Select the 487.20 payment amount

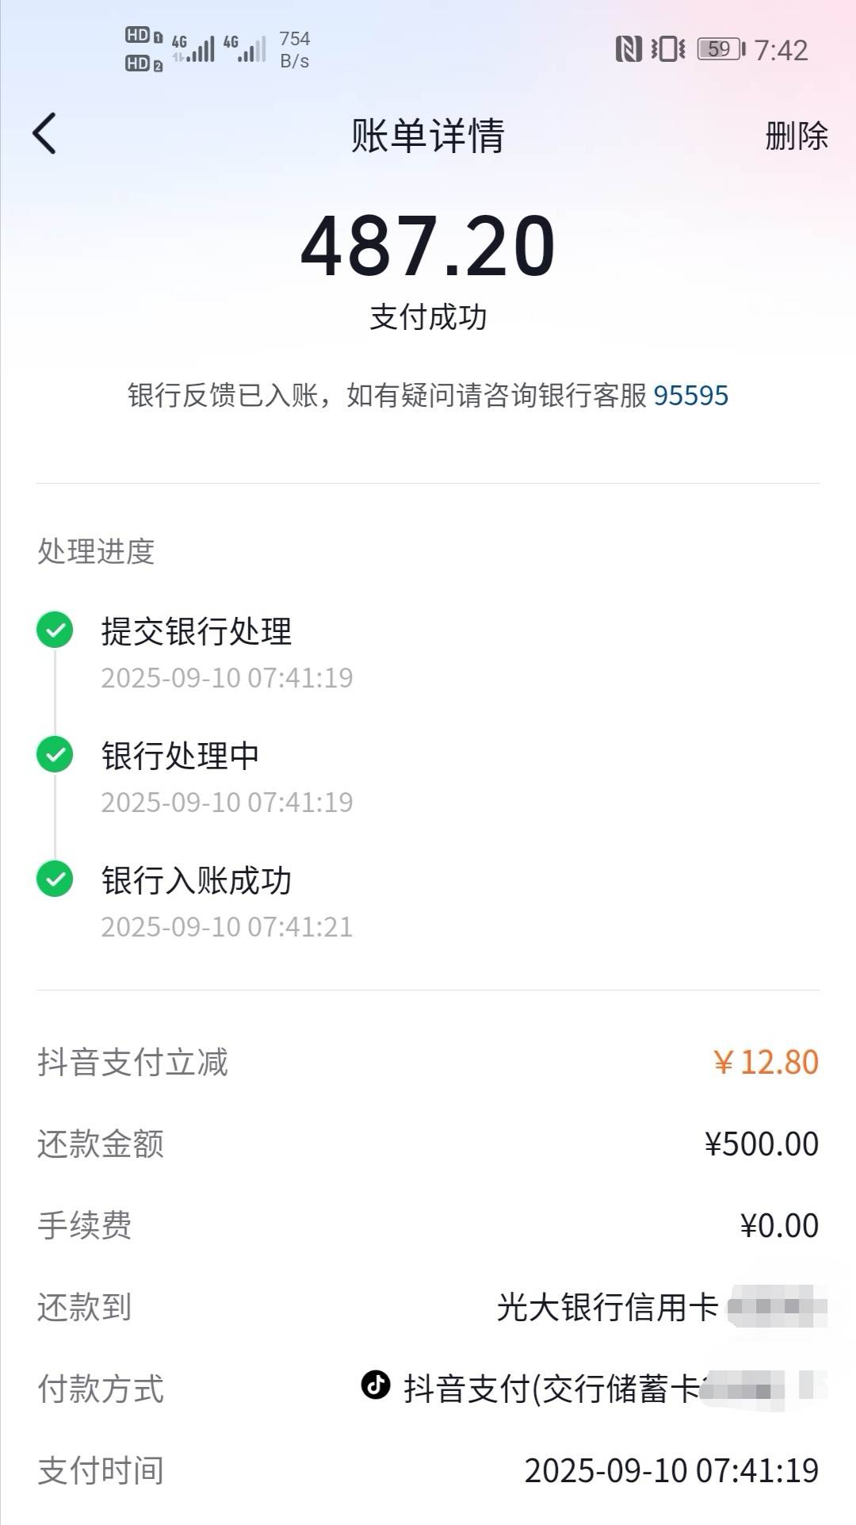(x=428, y=246)
